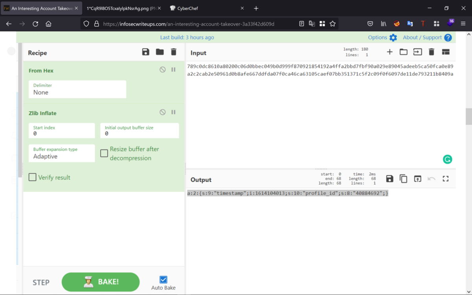
Task: Open browser library icon
Action: tap(383, 24)
